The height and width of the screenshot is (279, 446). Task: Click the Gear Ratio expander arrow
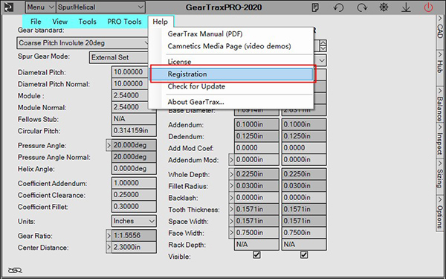pos(109,236)
